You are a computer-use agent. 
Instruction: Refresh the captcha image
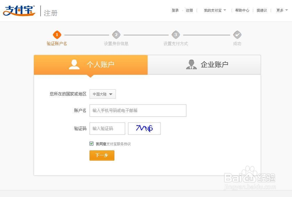point(144,129)
